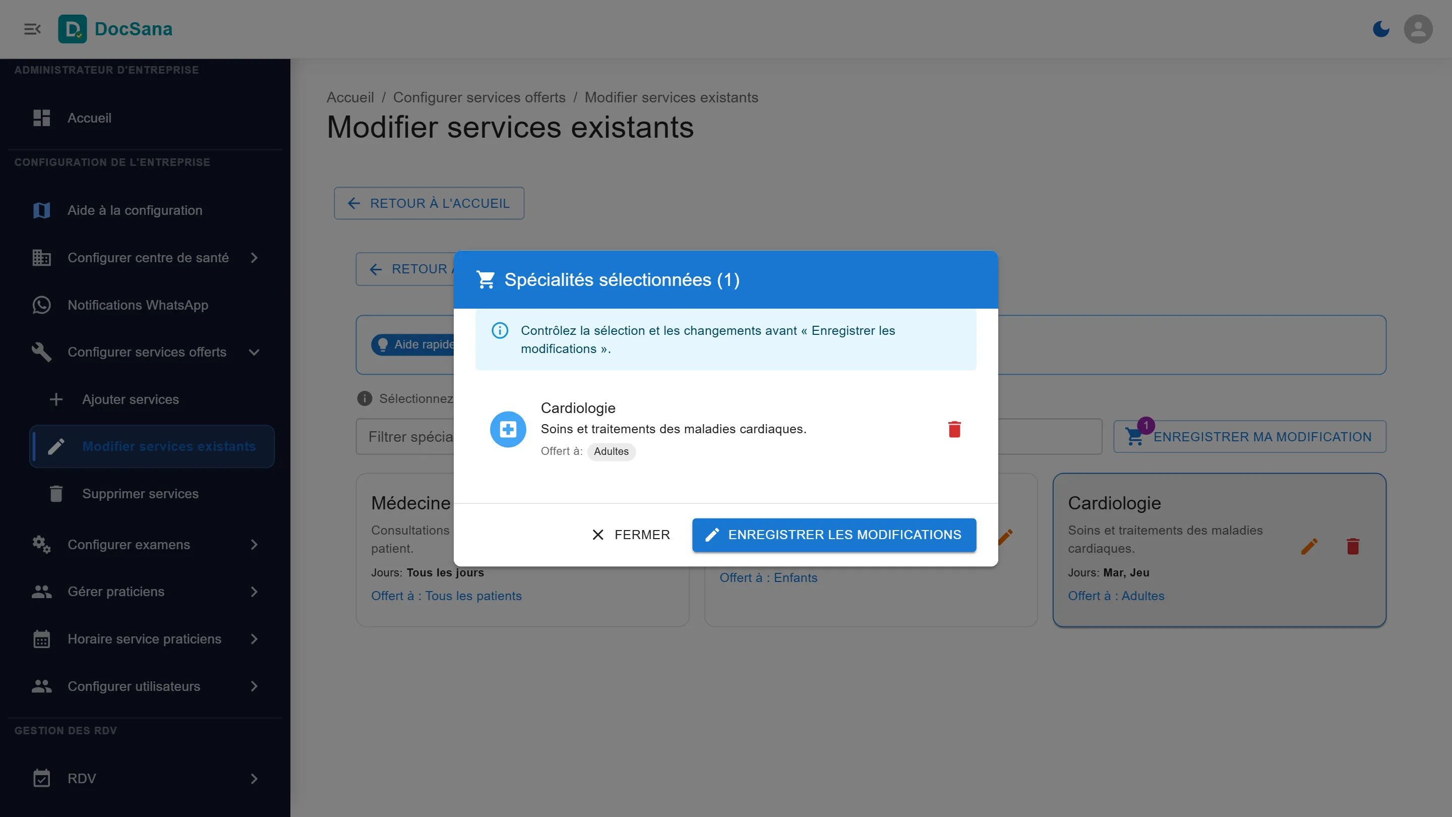Click Enregistrer les modifications button
Viewport: 1452px width, 817px height.
(834, 535)
